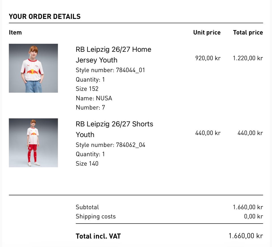
Task: Click the Your Order Details heading
Action: [x=45, y=16]
